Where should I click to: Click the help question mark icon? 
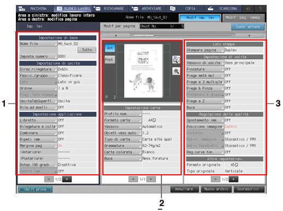coord(261,9)
